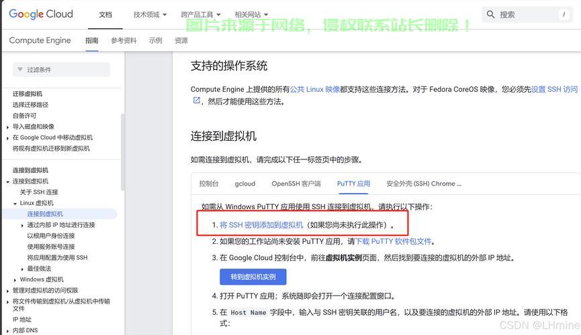
Task: Click the Google Cloud logo
Action: pos(41,14)
